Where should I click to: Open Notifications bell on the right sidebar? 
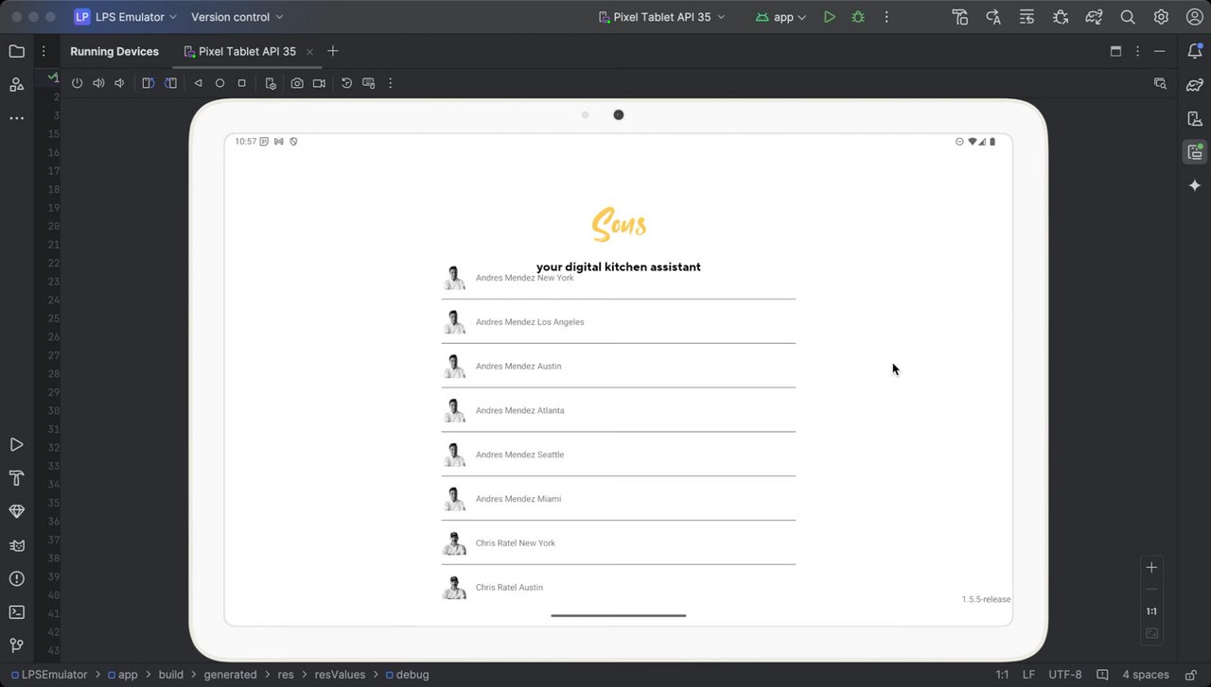click(x=1195, y=51)
